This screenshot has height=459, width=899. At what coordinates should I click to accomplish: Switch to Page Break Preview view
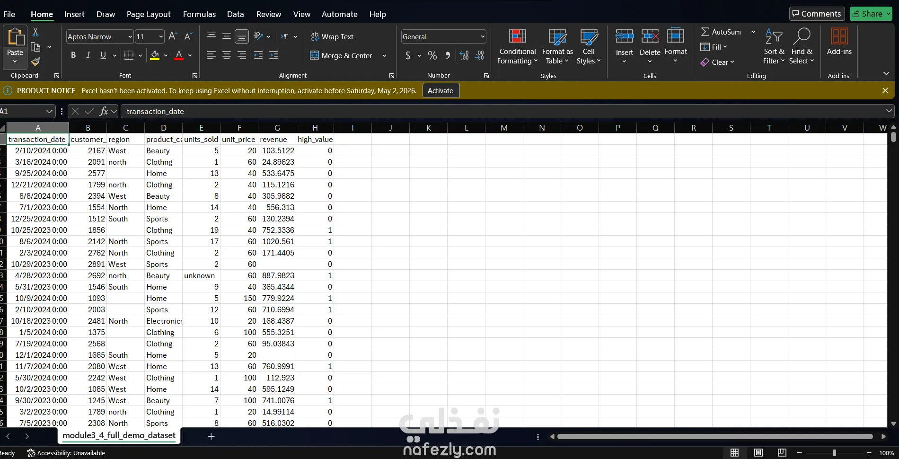tap(782, 453)
